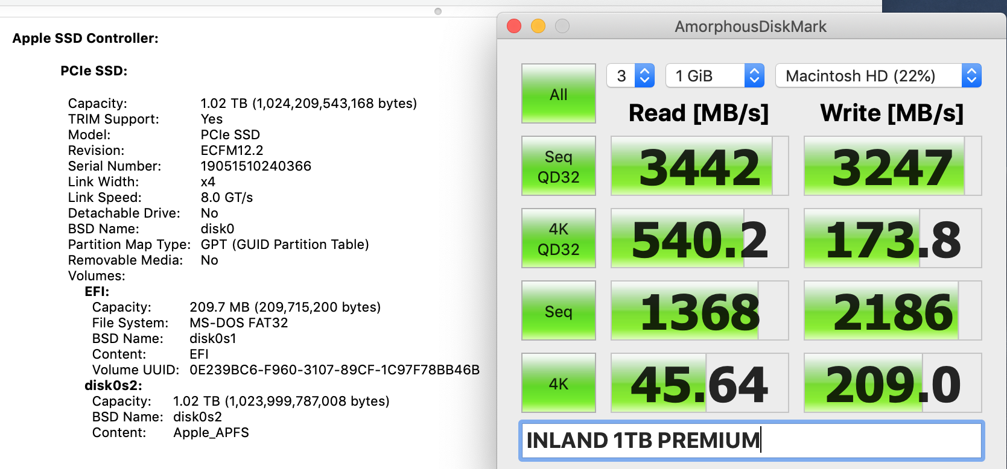
Task: Run all benchmarks with the All button
Action: pos(559,93)
